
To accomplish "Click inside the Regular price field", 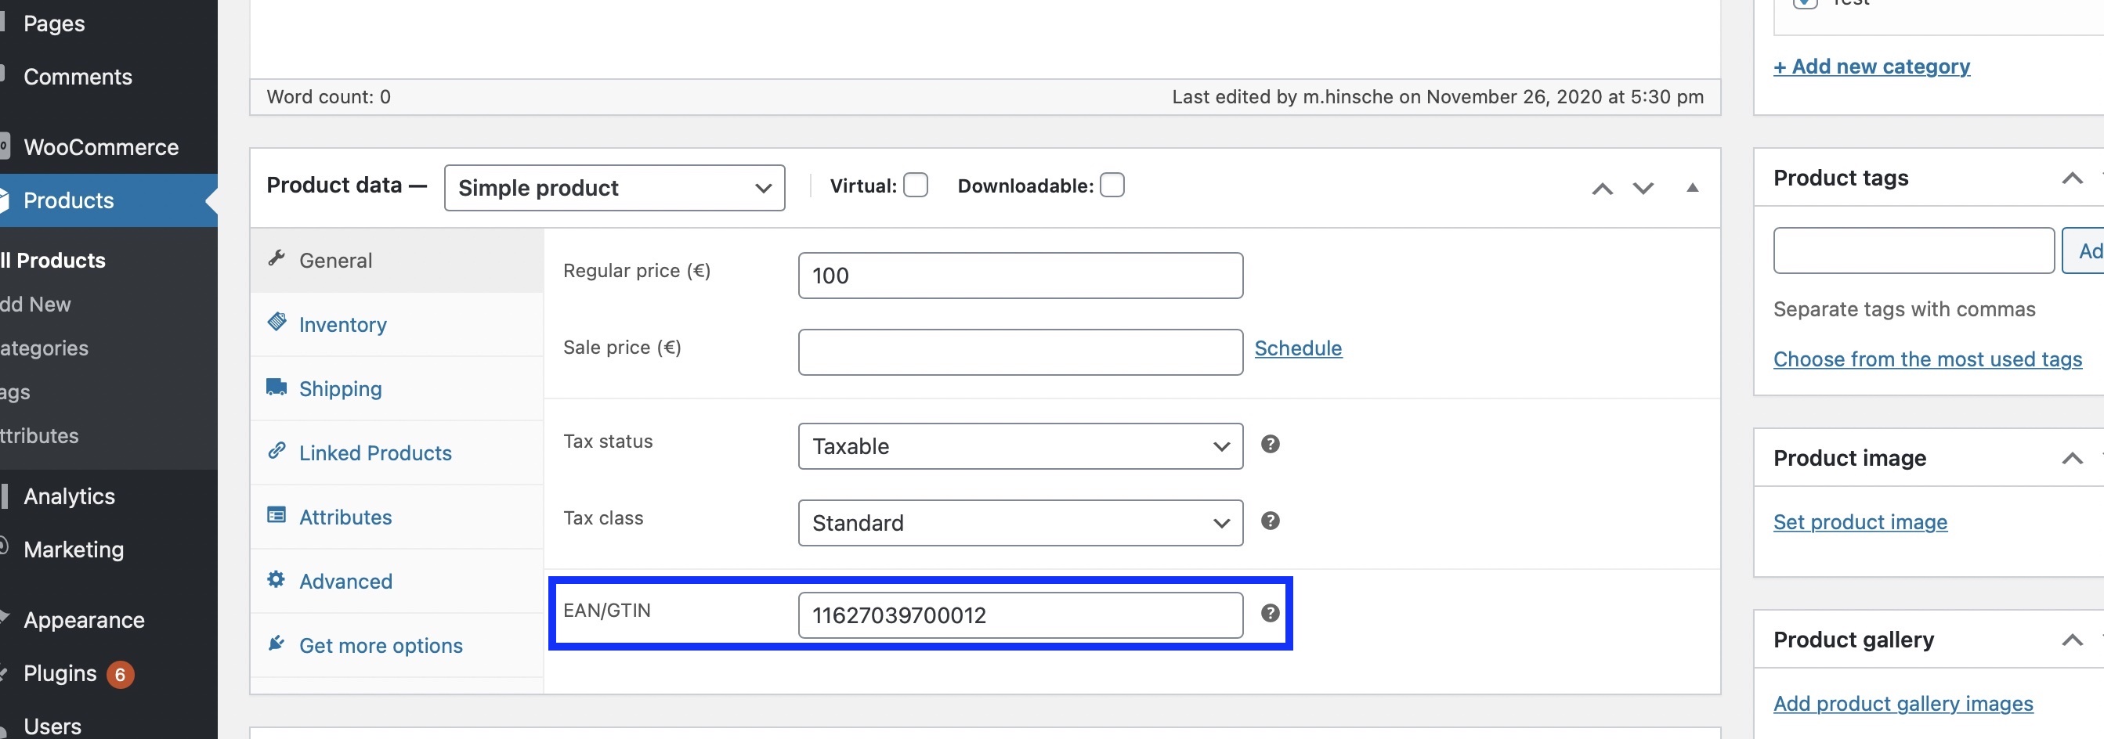I will pyautogui.click(x=1019, y=276).
